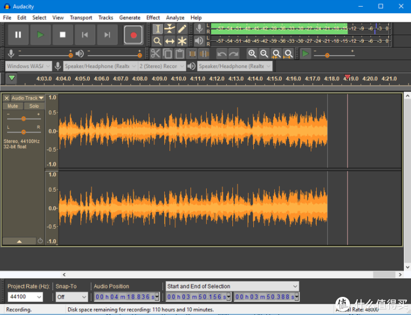Screen dimensions: 411x315
Task: Open the Tracks menu
Action: point(106,18)
